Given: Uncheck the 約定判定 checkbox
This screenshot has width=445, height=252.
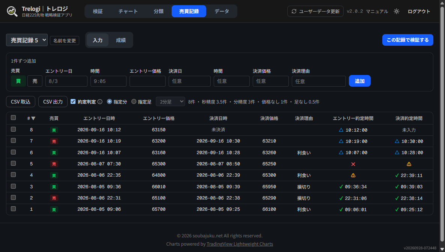Looking at the screenshot, I should tap(73, 101).
